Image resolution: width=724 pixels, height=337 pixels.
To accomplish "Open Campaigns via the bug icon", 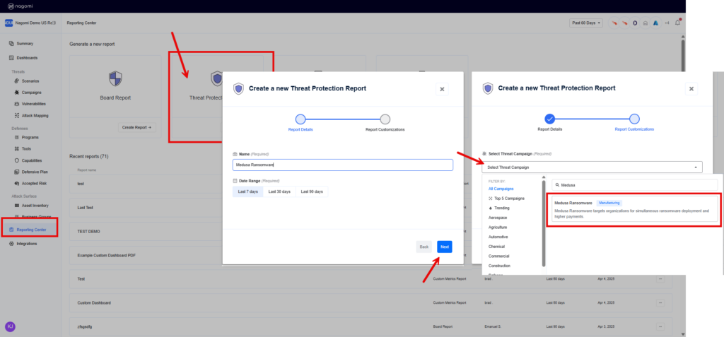I will pyautogui.click(x=17, y=93).
